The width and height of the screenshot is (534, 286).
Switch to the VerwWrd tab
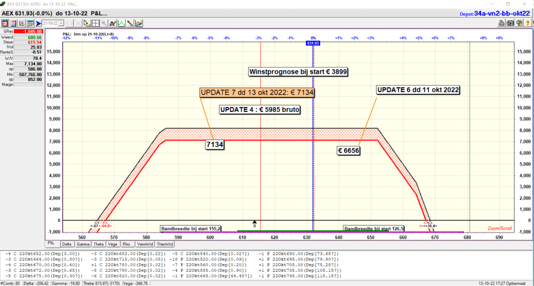point(145,244)
